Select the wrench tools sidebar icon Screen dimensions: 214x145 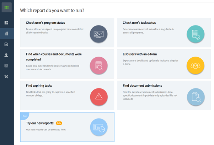6,76
